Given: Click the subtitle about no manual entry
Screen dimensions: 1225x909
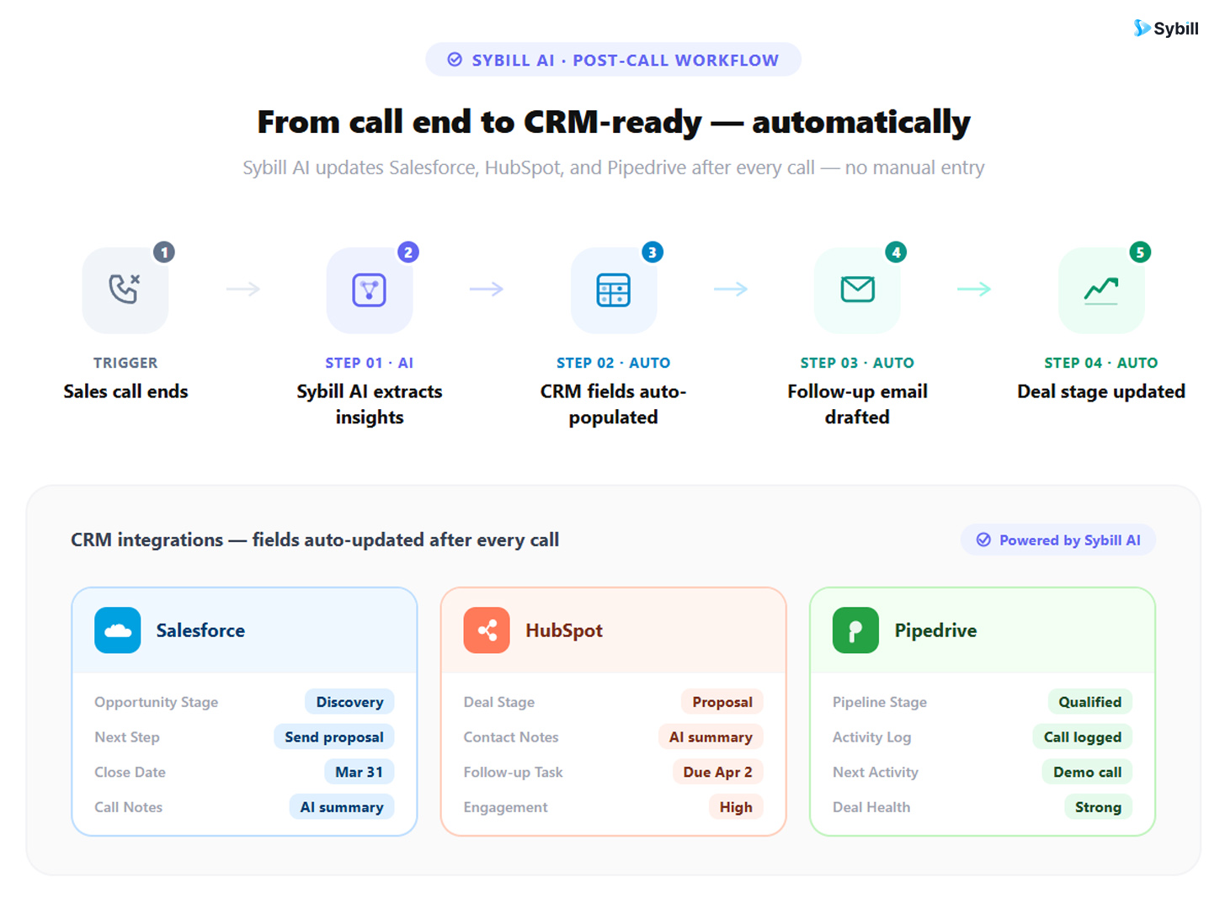Looking at the screenshot, I should point(613,167).
